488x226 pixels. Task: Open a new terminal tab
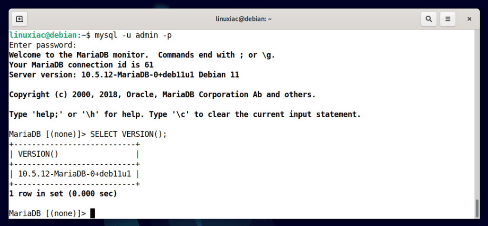click(19, 19)
